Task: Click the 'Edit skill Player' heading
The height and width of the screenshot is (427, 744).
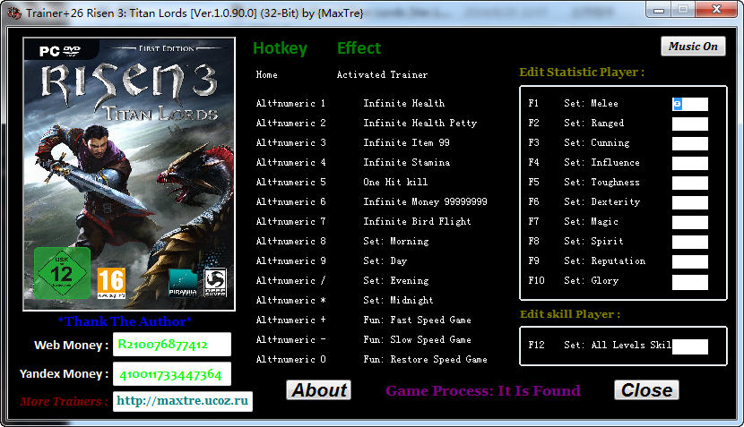Action: pyautogui.click(x=570, y=314)
